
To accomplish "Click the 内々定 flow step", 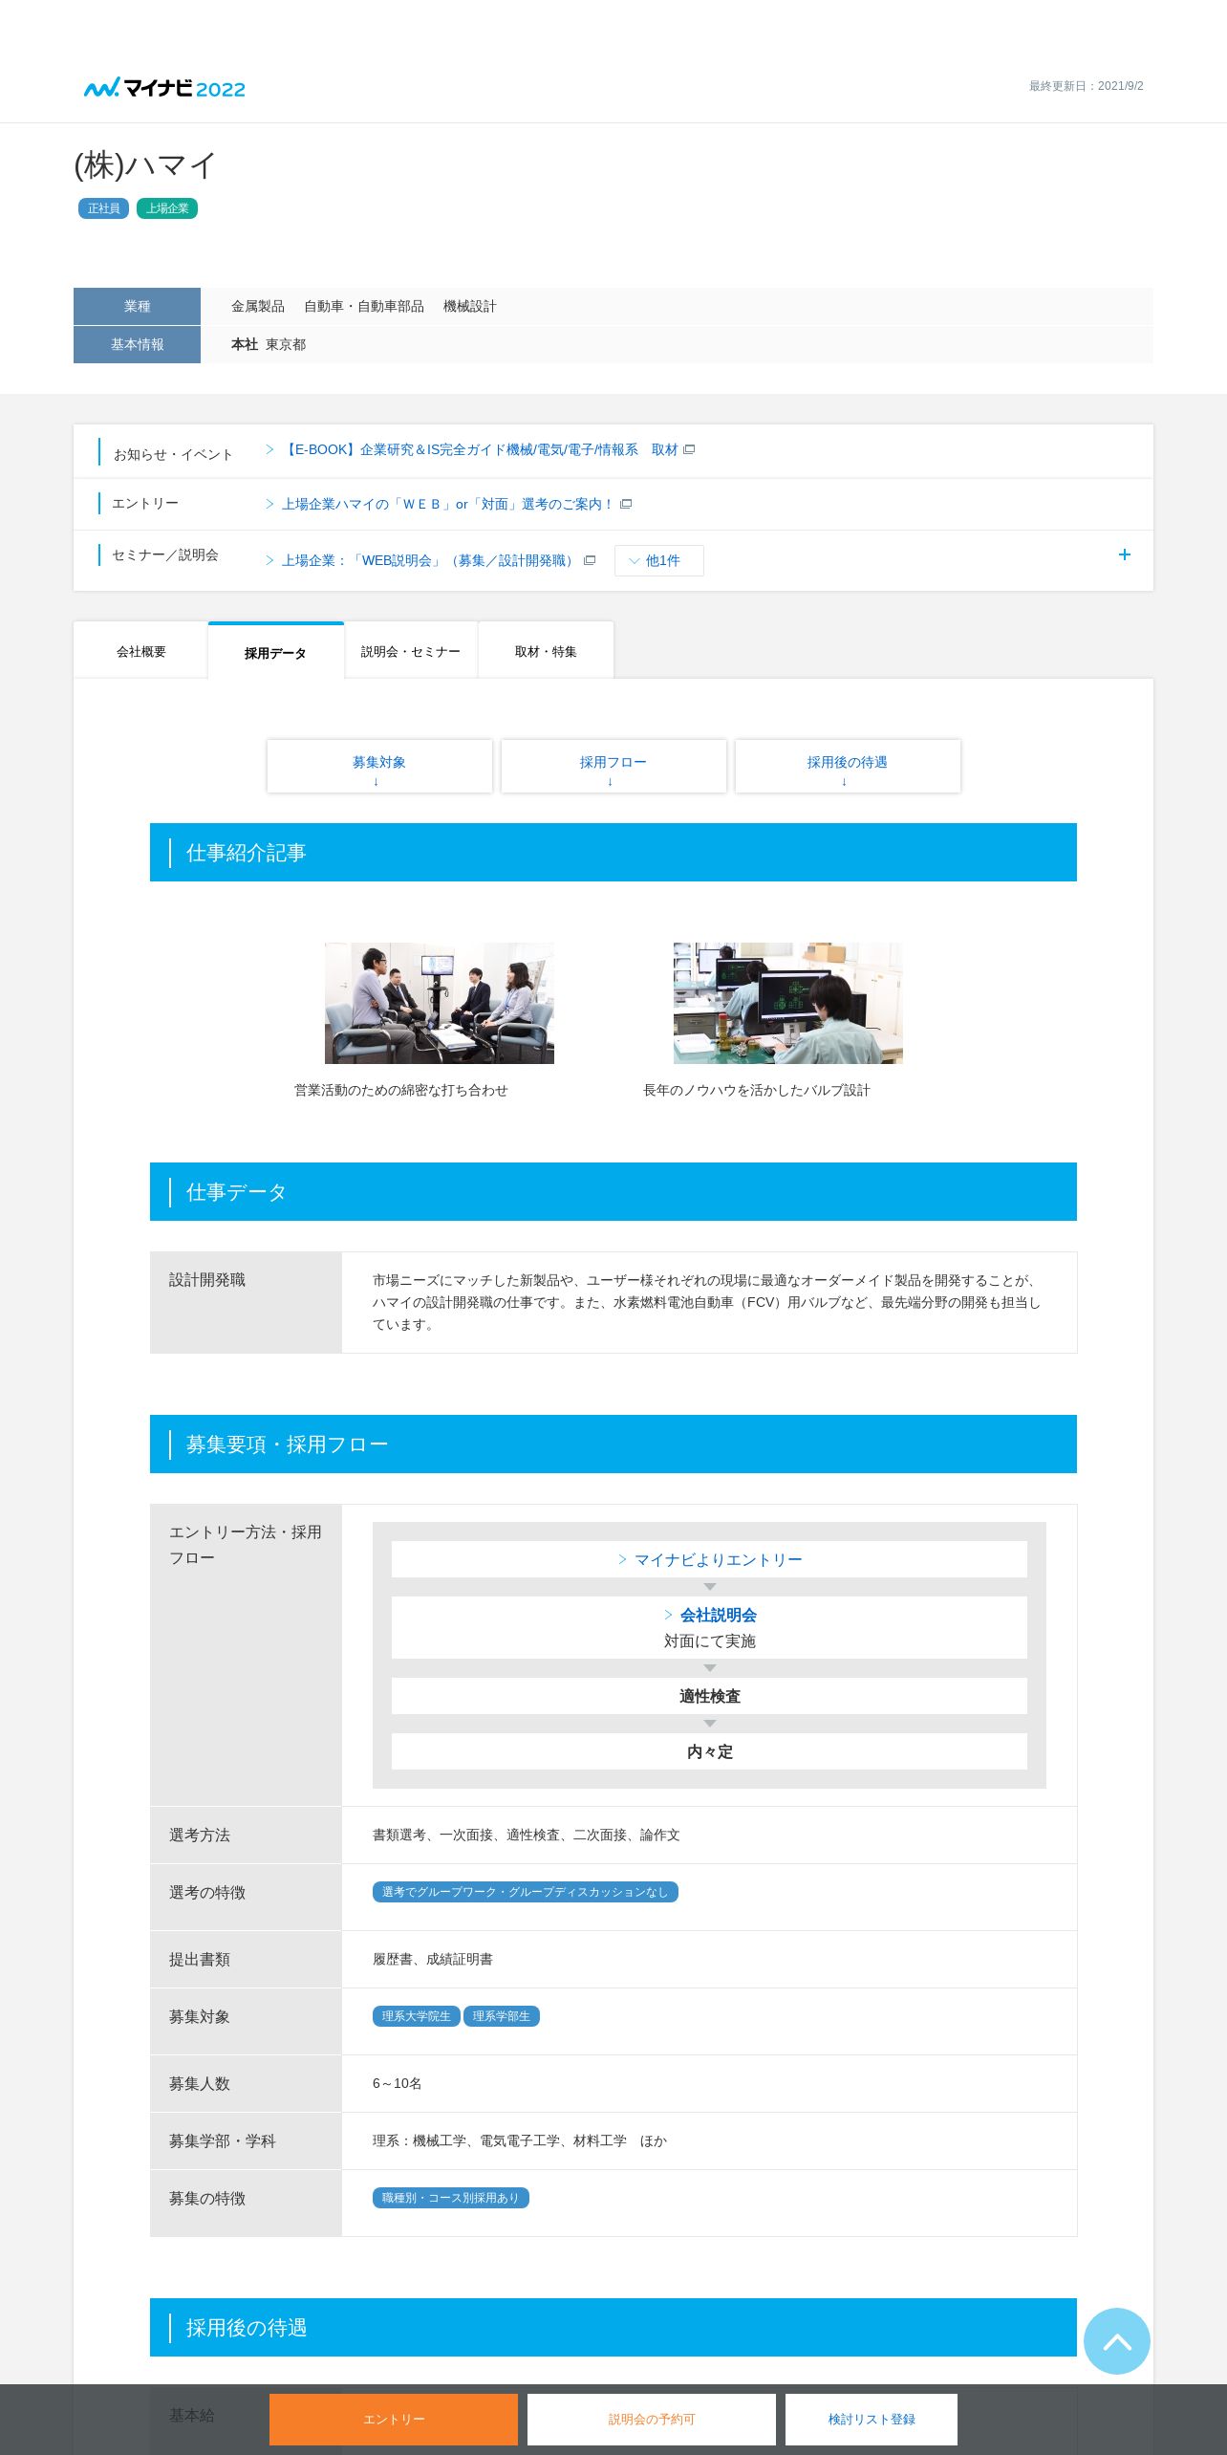I will coord(709,1751).
